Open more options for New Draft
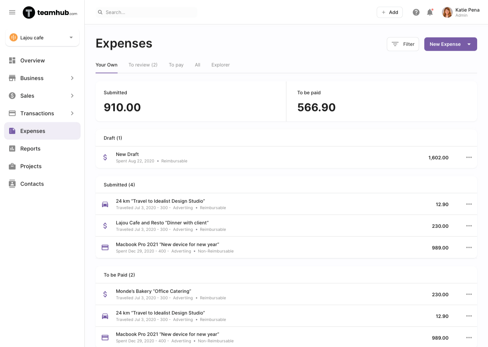The image size is (488, 347). click(469, 157)
